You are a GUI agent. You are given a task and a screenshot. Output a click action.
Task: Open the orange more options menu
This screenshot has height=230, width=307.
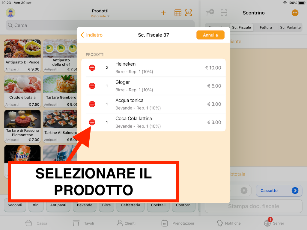[295, 13]
